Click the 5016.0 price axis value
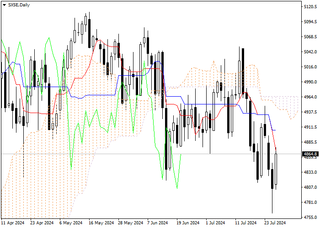 click(x=310, y=67)
